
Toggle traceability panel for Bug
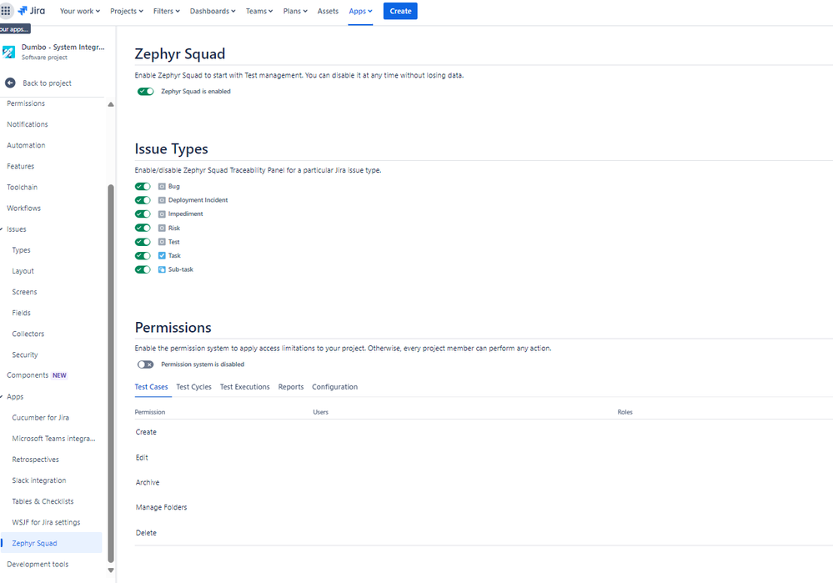143,187
